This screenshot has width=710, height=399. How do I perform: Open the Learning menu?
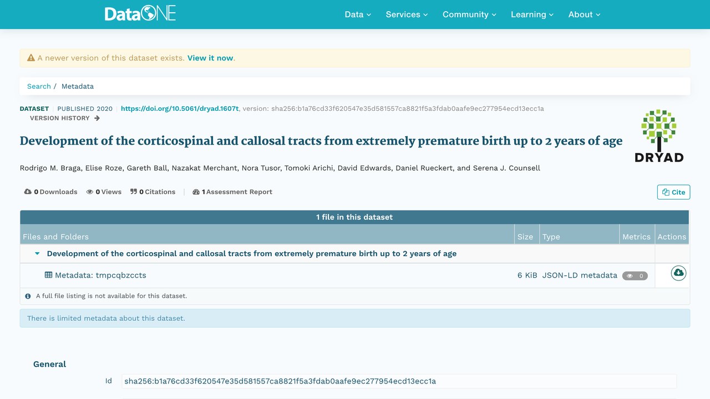tap(532, 14)
